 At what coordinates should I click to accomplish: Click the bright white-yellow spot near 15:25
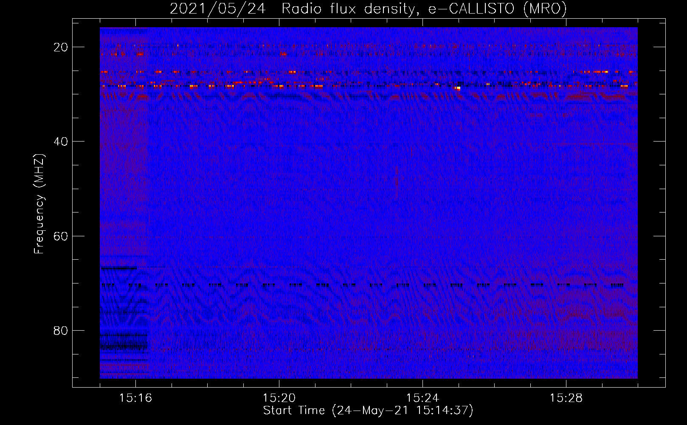(458, 88)
